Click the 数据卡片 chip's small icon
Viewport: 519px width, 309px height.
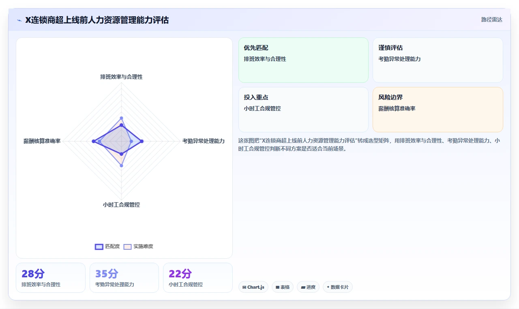328,287
